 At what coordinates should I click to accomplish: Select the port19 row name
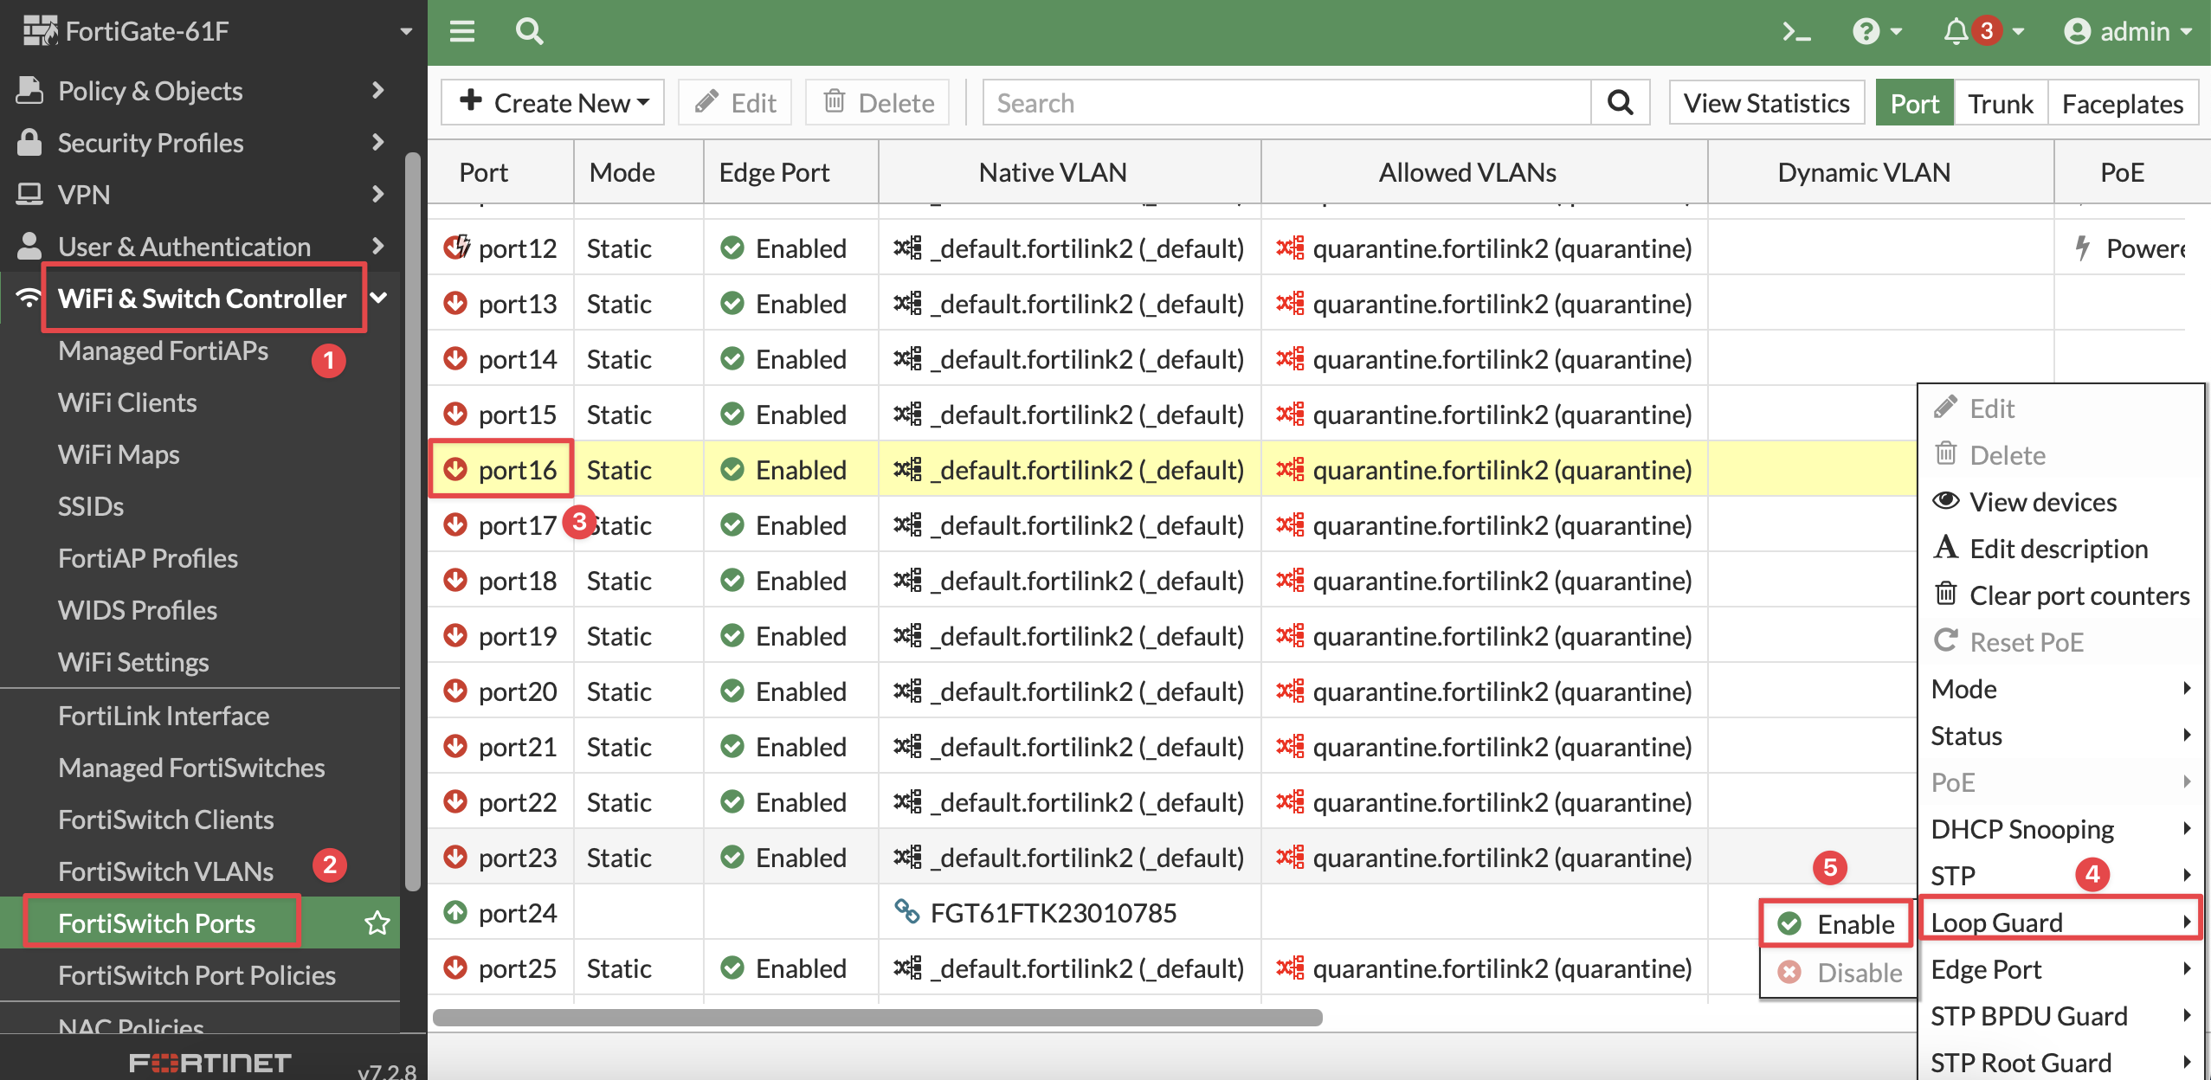(517, 636)
